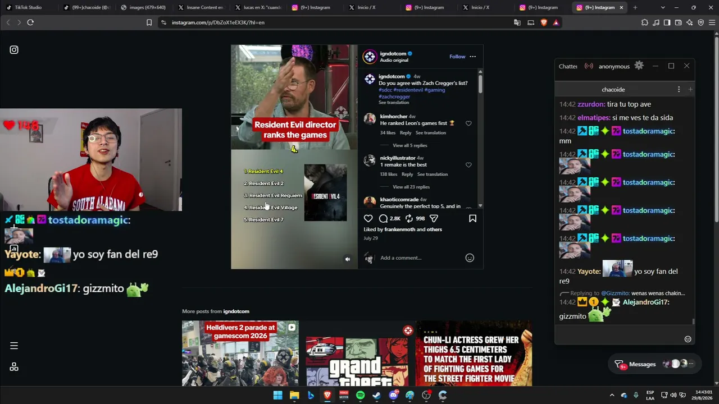Open the chacoide split three-dot menu

click(x=679, y=90)
